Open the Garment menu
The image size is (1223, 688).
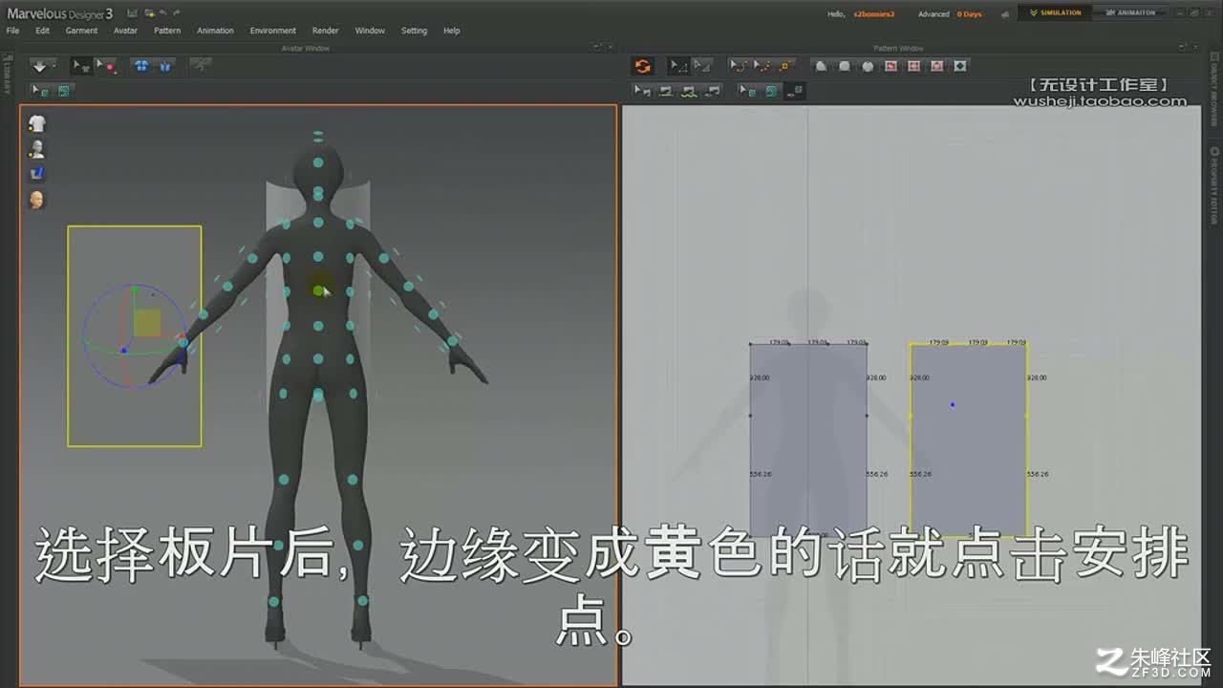click(81, 31)
